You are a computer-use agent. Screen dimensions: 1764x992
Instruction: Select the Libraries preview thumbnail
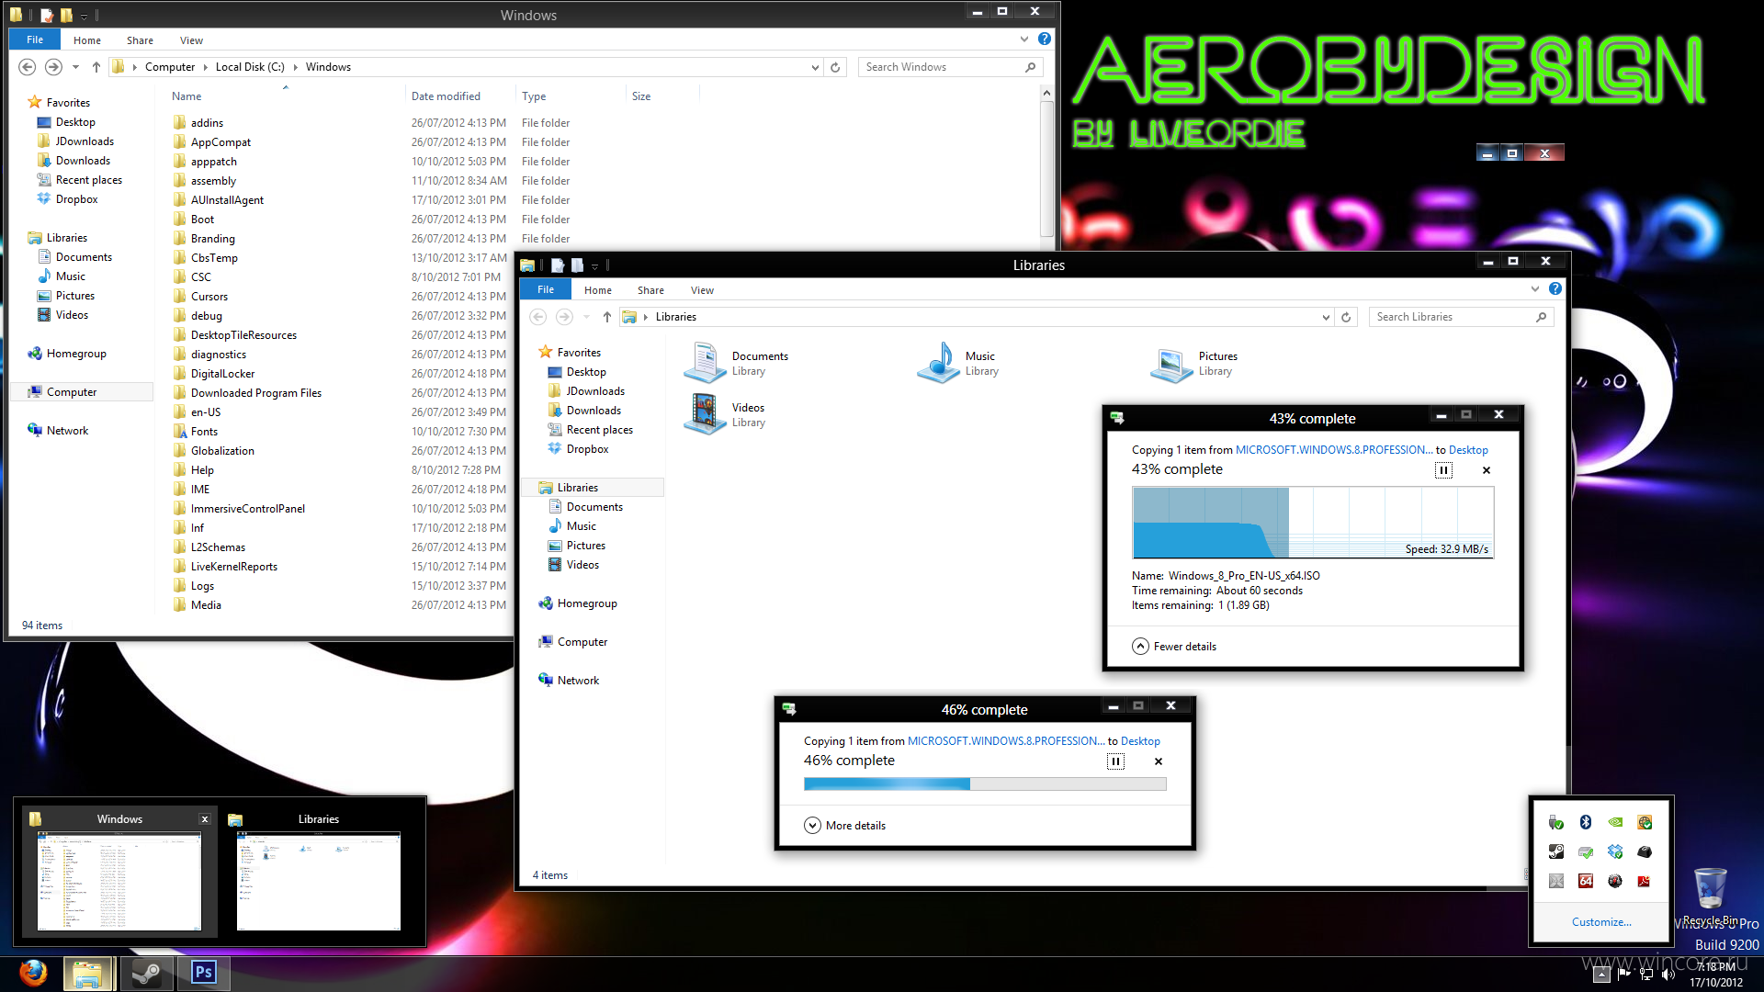click(x=319, y=881)
